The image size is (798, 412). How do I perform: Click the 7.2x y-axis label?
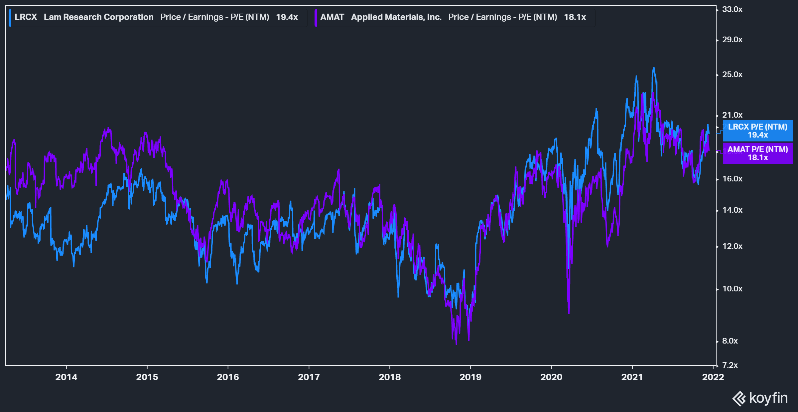pyautogui.click(x=730, y=365)
